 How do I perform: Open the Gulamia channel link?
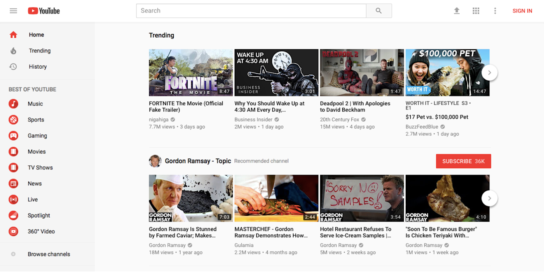click(244, 245)
